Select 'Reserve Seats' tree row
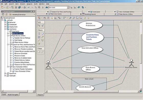 [x=20, y=56]
